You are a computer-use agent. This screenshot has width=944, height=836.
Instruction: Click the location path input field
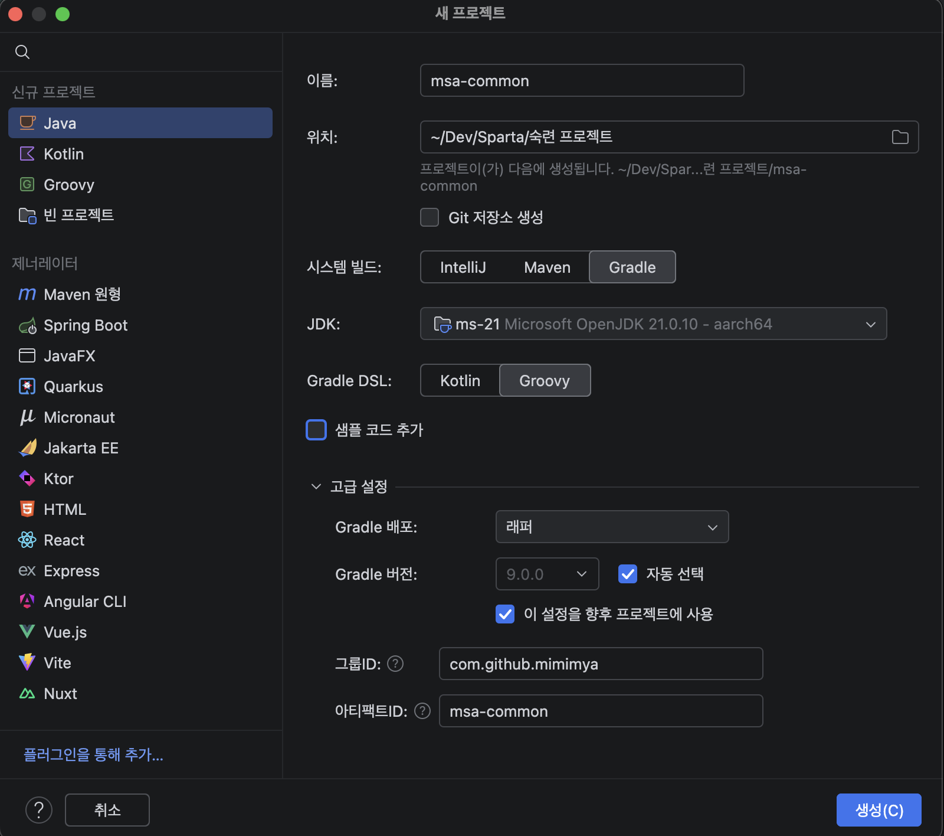point(669,137)
